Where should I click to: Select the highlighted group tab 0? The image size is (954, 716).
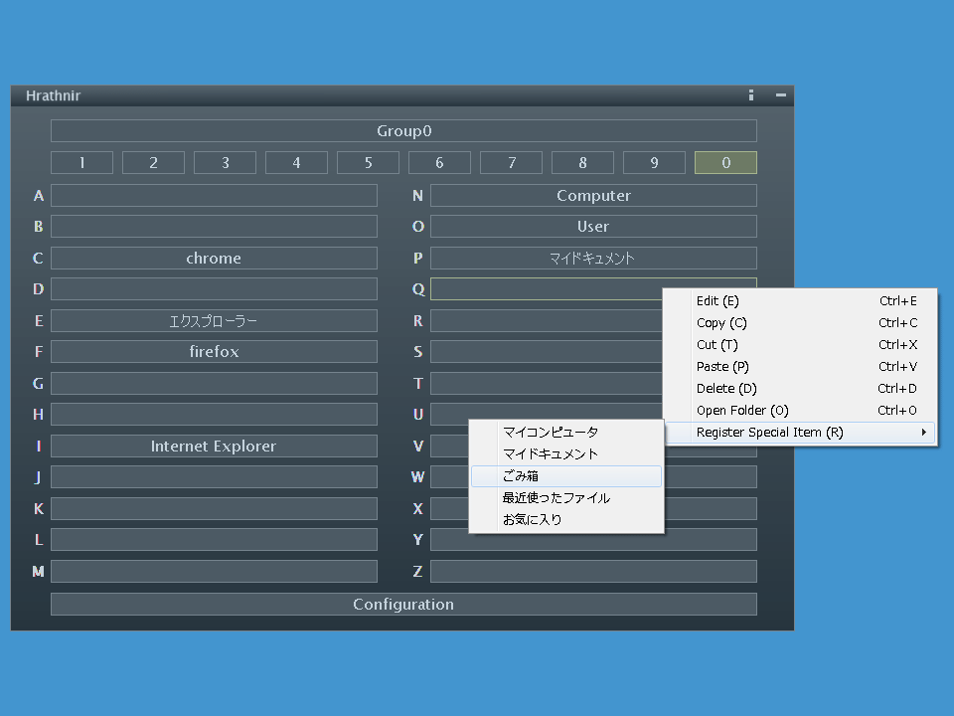pyautogui.click(x=725, y=163)
